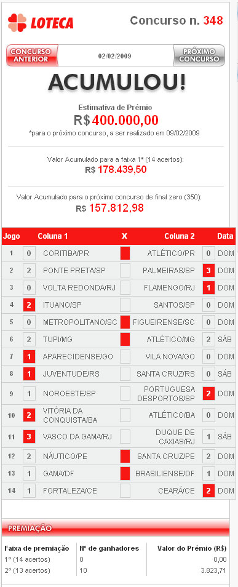
Task: Click the Coluna 2 table header
Action: click(180, 236)
